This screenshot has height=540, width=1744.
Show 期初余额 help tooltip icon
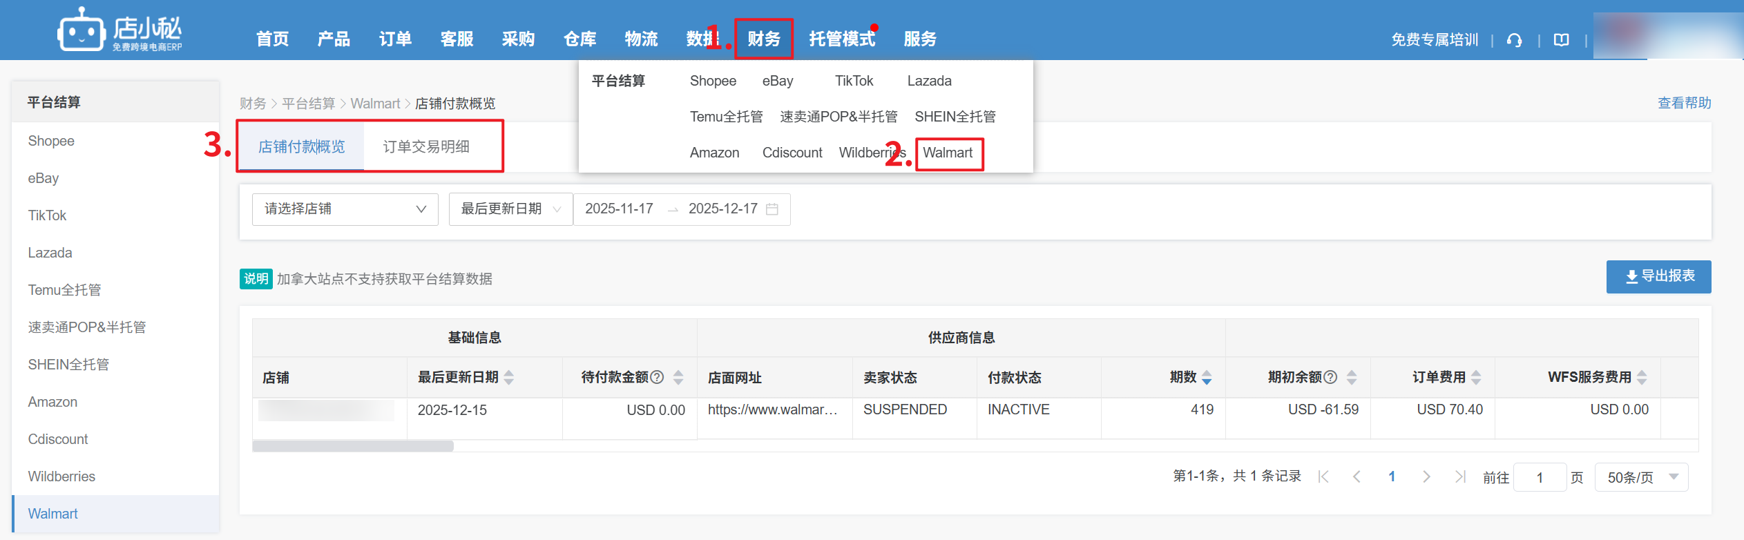coord(1330,377)
